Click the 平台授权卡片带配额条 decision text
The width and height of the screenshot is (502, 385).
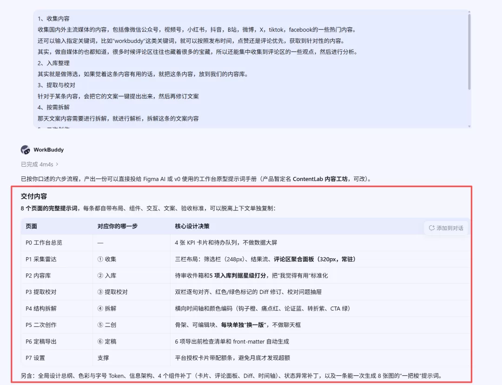[x=232, y=358]
